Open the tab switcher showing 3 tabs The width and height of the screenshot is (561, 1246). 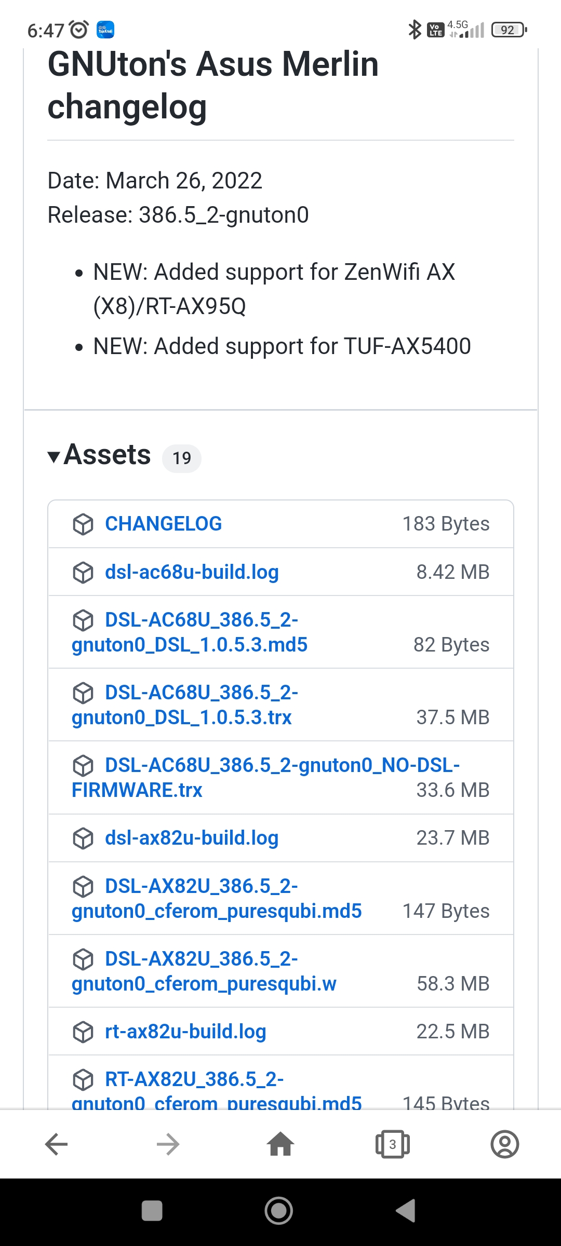coord(393,1144)
